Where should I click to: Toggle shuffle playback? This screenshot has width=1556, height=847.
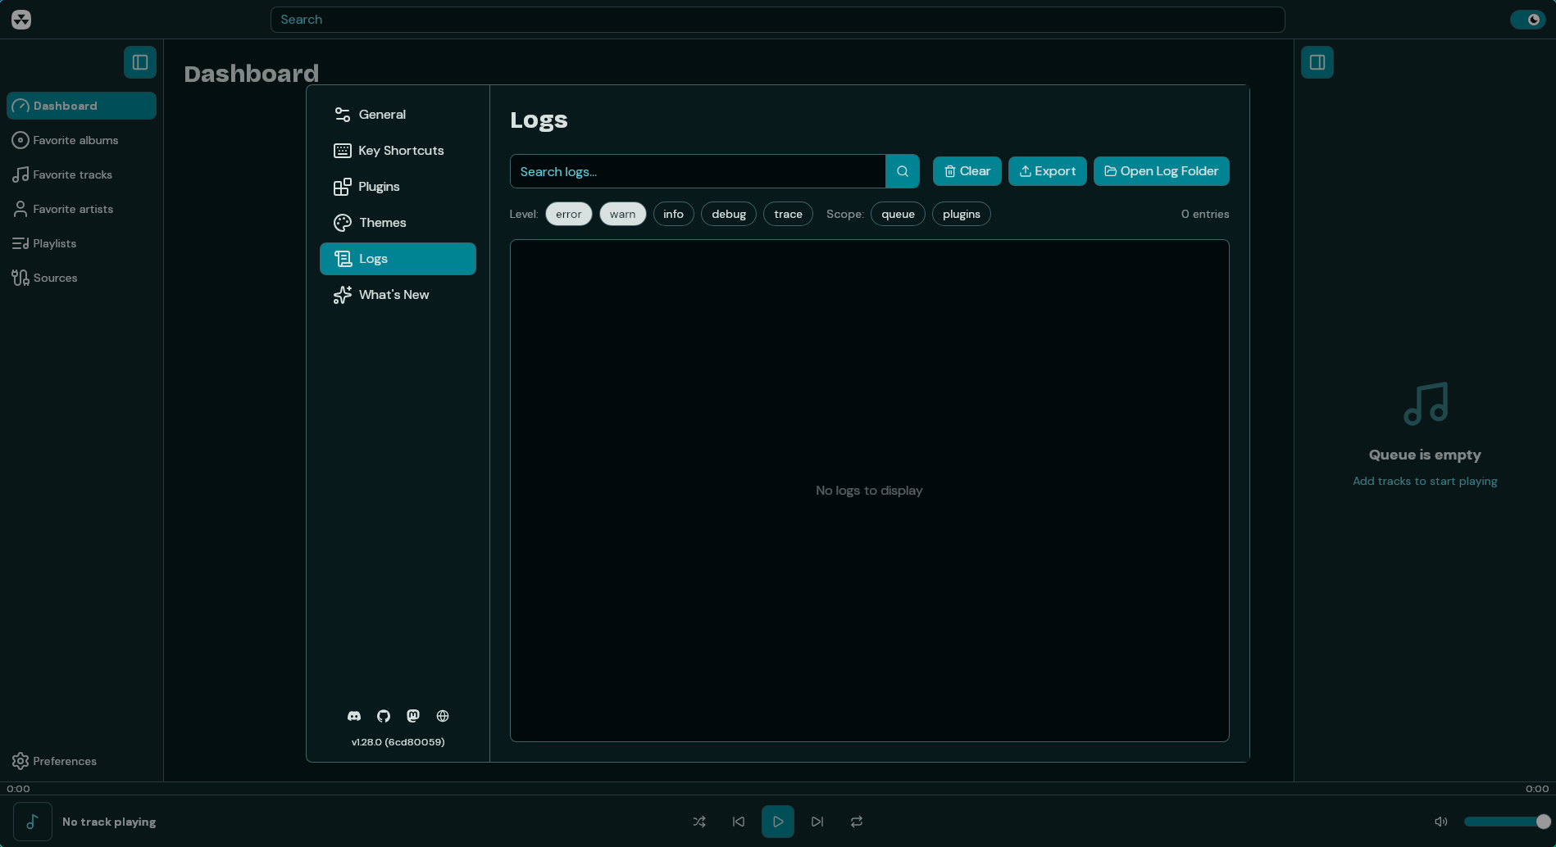pyautogui.click(x=699, y=821)
